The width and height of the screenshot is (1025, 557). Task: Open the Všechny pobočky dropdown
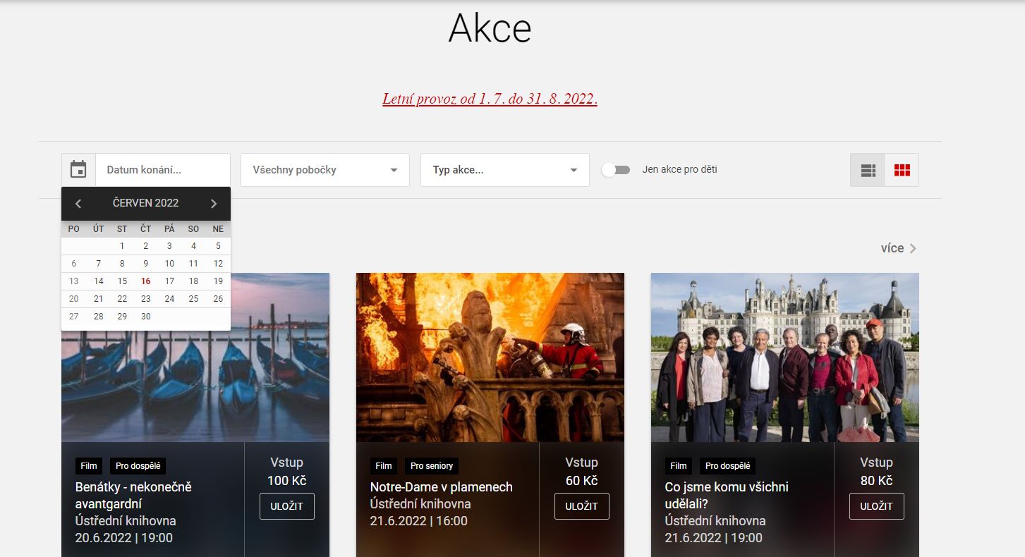click(x=325, y=170)
